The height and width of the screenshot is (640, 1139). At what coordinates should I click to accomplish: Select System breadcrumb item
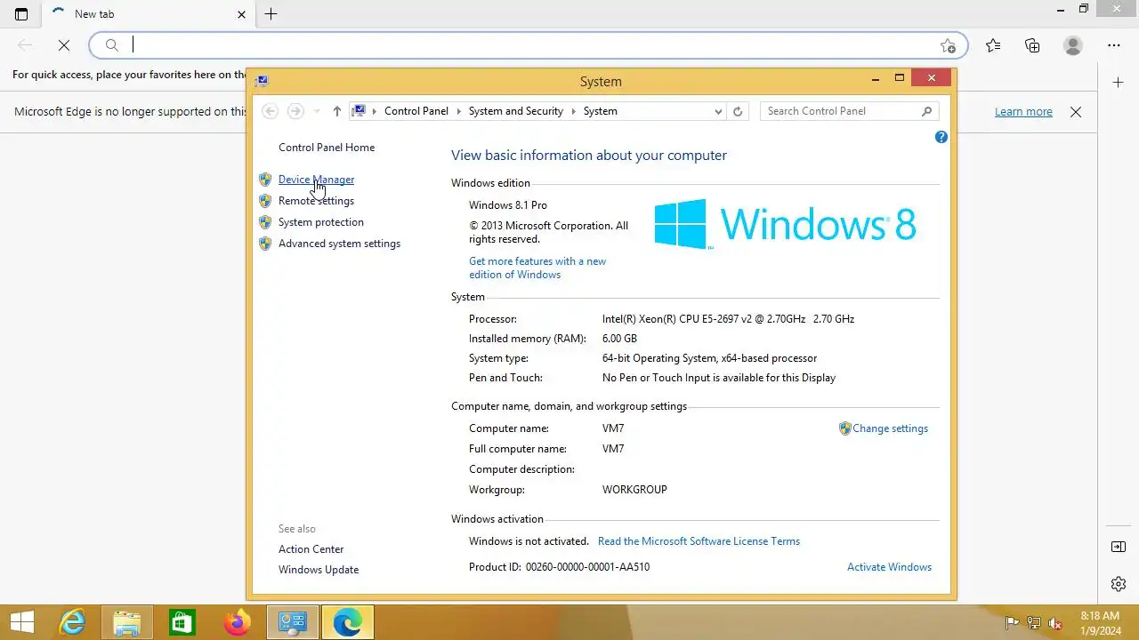point(601,111)
